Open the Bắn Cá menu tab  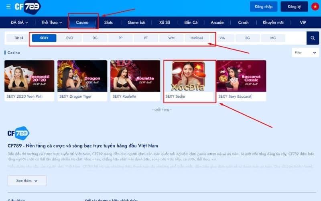click(x=191, y=23)
